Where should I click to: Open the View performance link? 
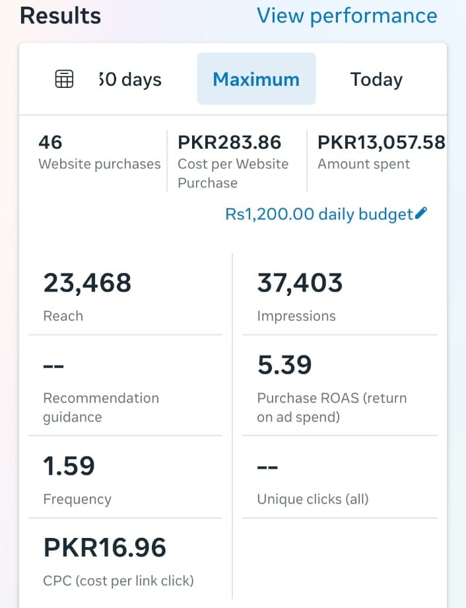pos(347,16)
